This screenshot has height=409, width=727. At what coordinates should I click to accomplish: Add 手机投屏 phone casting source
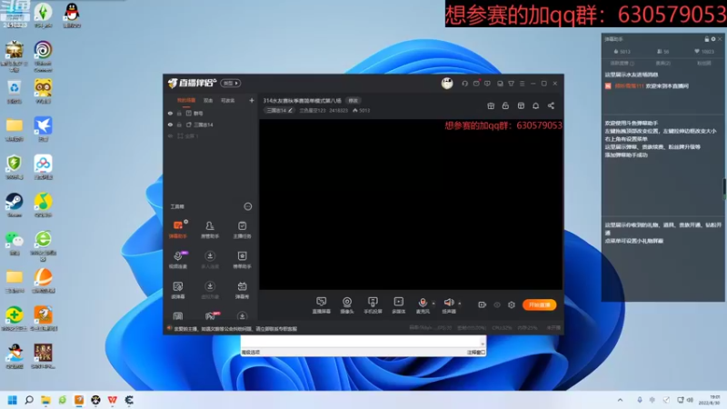click(x=373, y=305)
